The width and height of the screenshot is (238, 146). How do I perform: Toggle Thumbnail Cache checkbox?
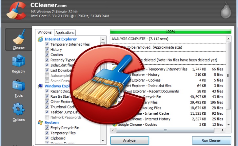47,107
